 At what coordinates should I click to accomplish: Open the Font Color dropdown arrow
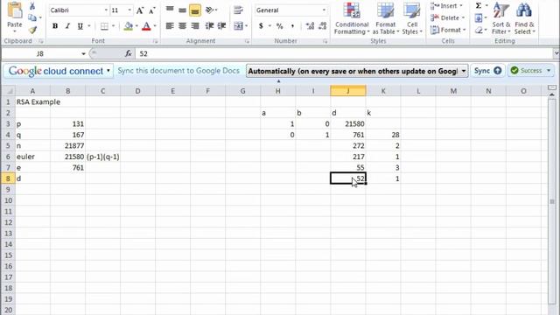pos(155,25)
